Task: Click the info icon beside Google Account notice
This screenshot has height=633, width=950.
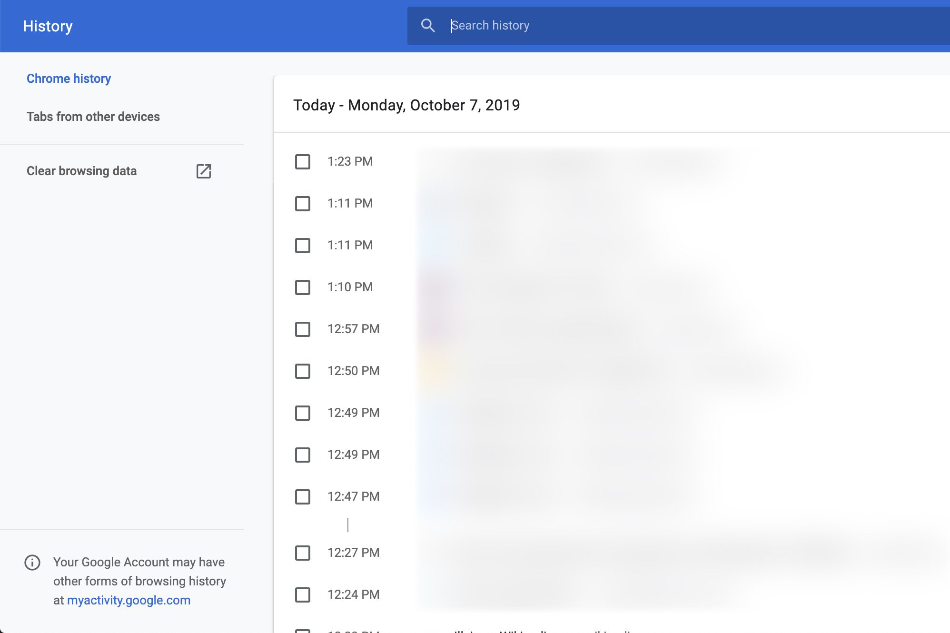Action: [x=32, y=563]
